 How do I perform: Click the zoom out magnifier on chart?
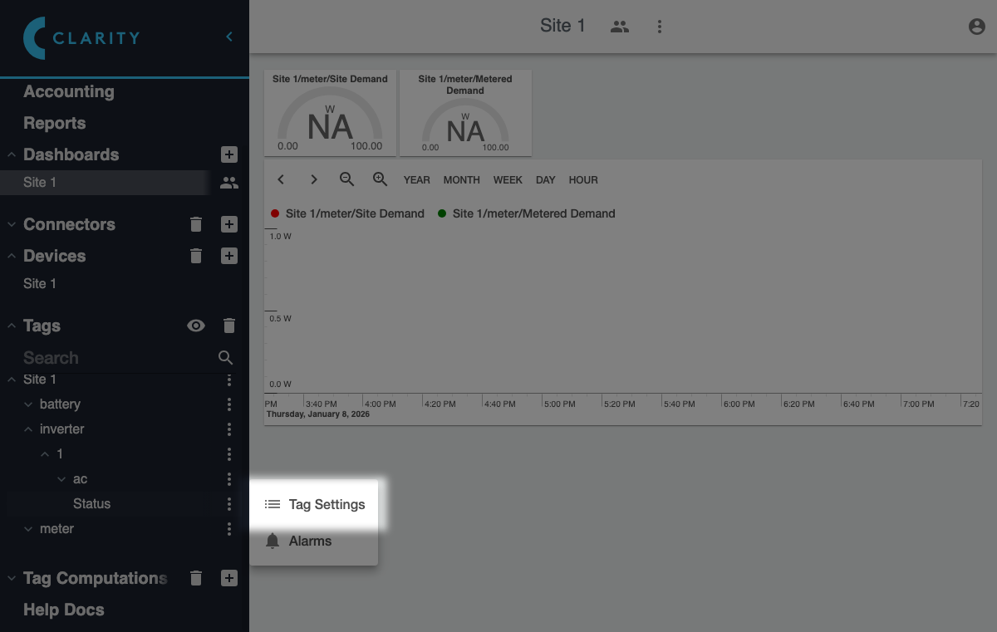(x=347, y=179)
